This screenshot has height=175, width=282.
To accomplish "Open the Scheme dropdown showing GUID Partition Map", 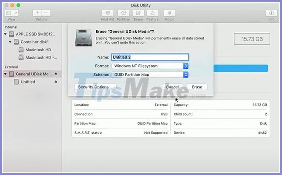I will (150, 75).
